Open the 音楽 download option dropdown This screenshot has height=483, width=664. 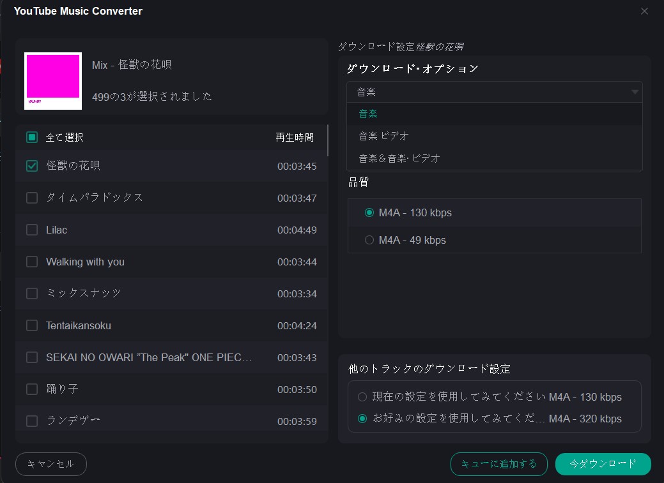click(494, 92)
